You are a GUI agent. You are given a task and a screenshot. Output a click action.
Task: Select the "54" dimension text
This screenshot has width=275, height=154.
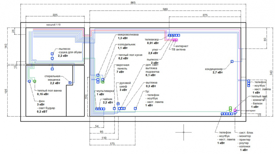pyautogui.click(x=97, y=126)
